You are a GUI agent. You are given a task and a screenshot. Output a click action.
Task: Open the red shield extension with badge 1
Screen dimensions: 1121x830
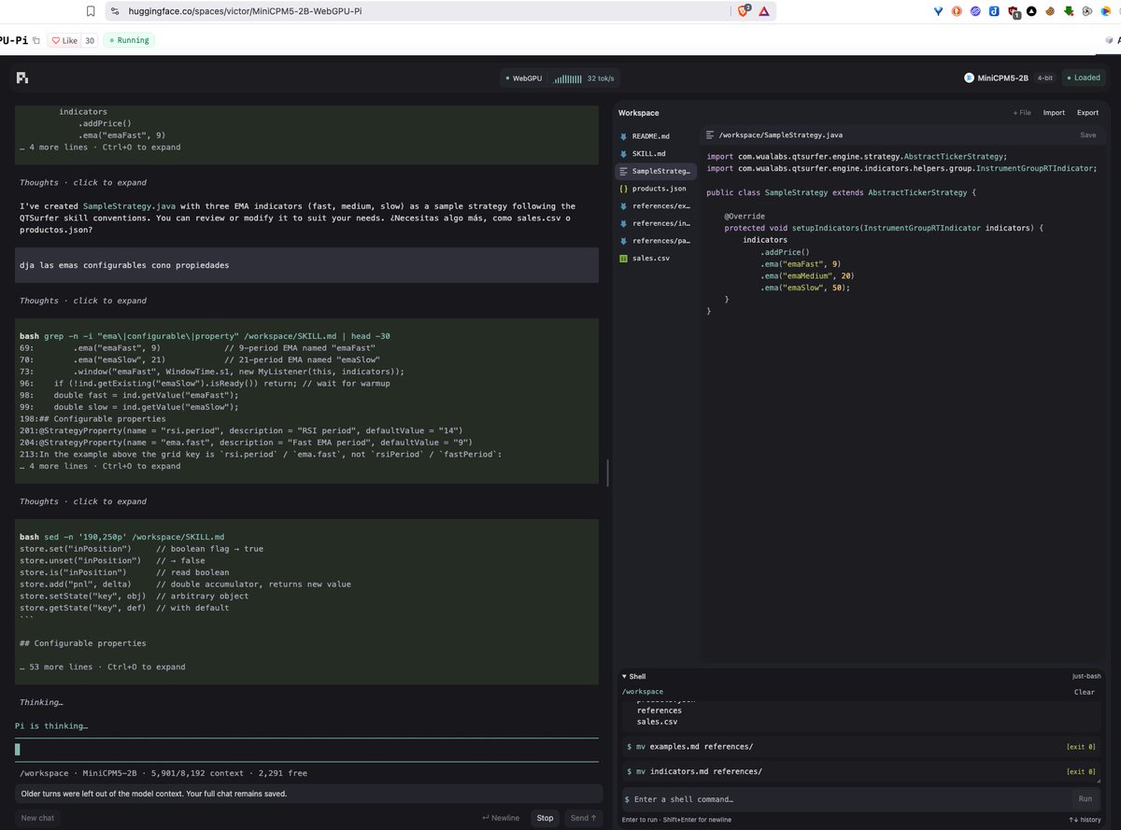click(x=1013, y=12)
